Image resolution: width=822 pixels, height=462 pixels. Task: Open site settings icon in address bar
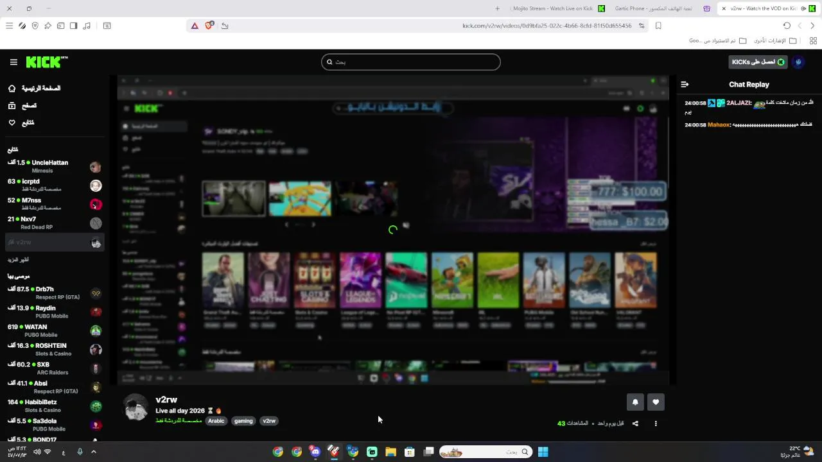pyautogui.click(x=640, y=26)
